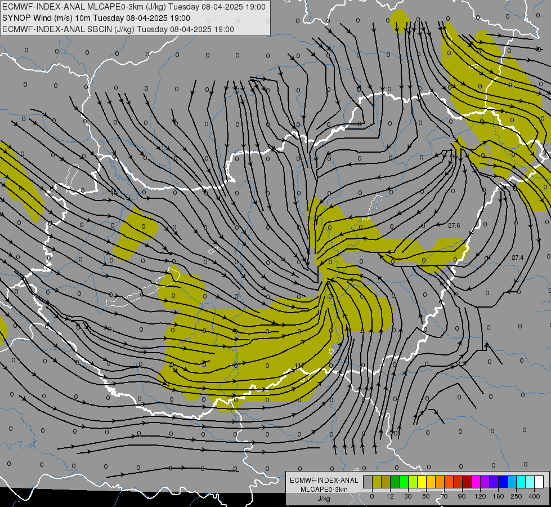Choose the magenta legend swatch

[x=476, y=482]
